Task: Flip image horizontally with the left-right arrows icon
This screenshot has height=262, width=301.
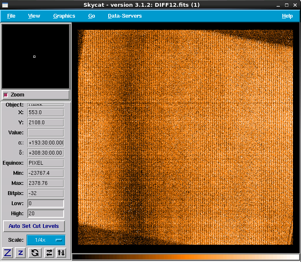Action: (x=49, y=253)
